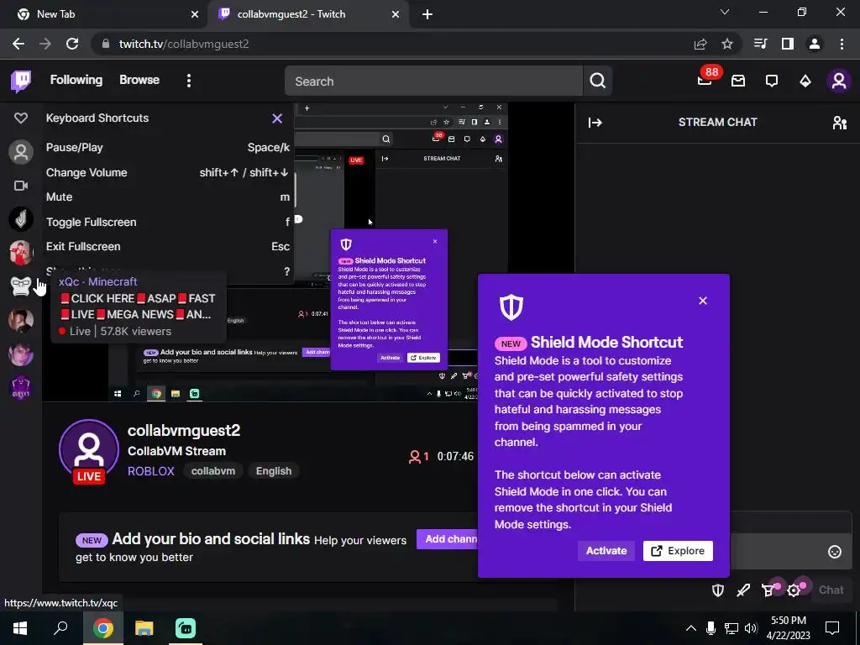Open the Windows notification center
The height and width of the screenshot is (645, 860).
pyautogui.click(x=832, y=628)
